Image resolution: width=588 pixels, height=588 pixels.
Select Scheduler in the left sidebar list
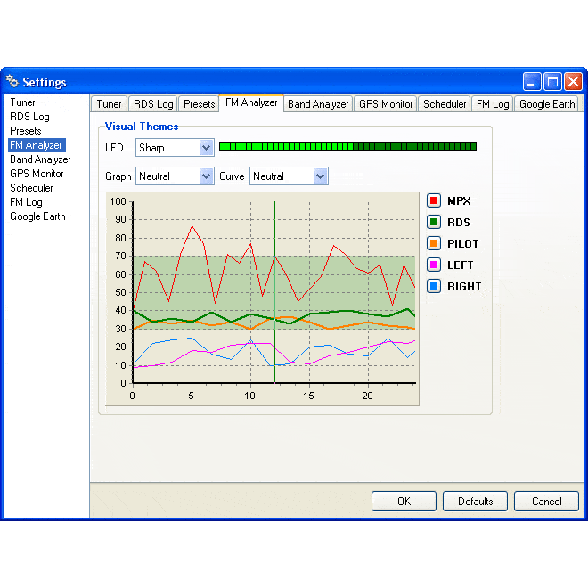click(31, 188)
